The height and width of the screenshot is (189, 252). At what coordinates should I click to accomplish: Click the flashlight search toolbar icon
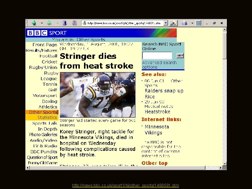pos(174,23)
